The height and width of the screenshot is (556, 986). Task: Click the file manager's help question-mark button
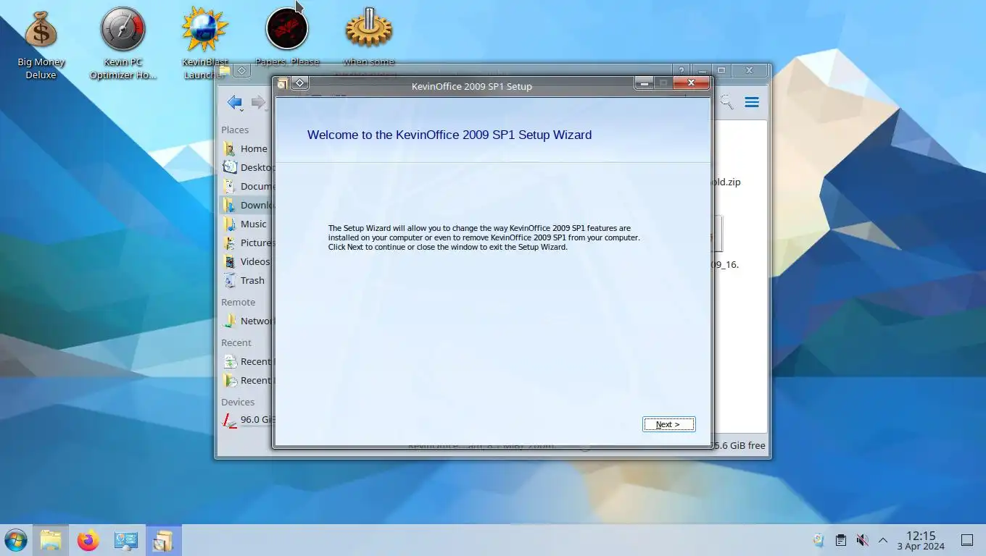pyautogui.click(x=681, y=70)
